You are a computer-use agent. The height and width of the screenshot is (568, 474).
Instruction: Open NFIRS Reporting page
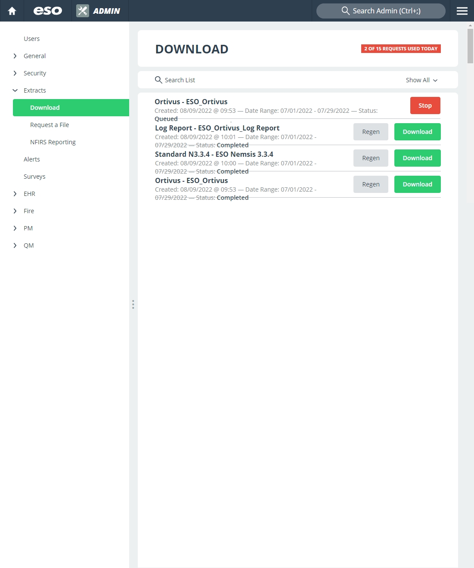pos(53,142)
